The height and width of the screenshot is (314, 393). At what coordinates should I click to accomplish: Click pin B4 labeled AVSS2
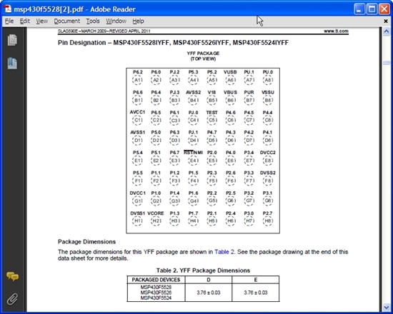[193, 100]
